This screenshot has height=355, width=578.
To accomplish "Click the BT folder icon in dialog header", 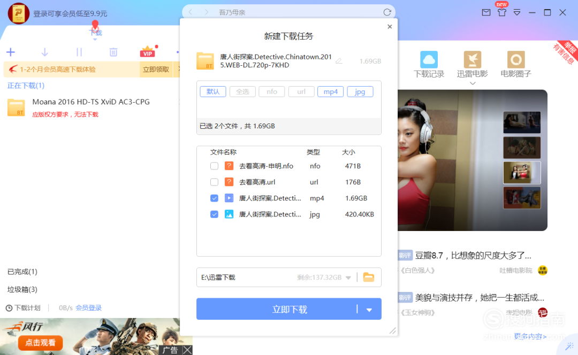I will coord(206,61).
